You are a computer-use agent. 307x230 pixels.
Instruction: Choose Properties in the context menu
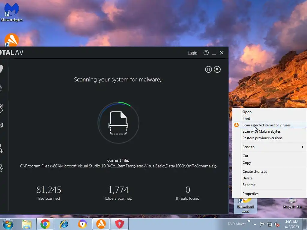[269, 194]
